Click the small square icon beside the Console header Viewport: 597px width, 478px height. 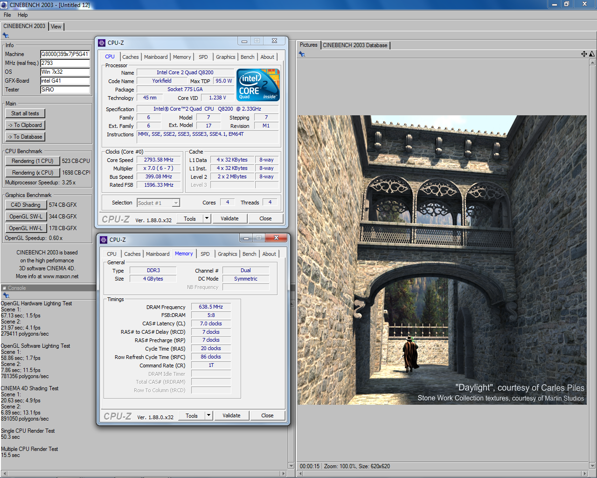coord(4,288)
